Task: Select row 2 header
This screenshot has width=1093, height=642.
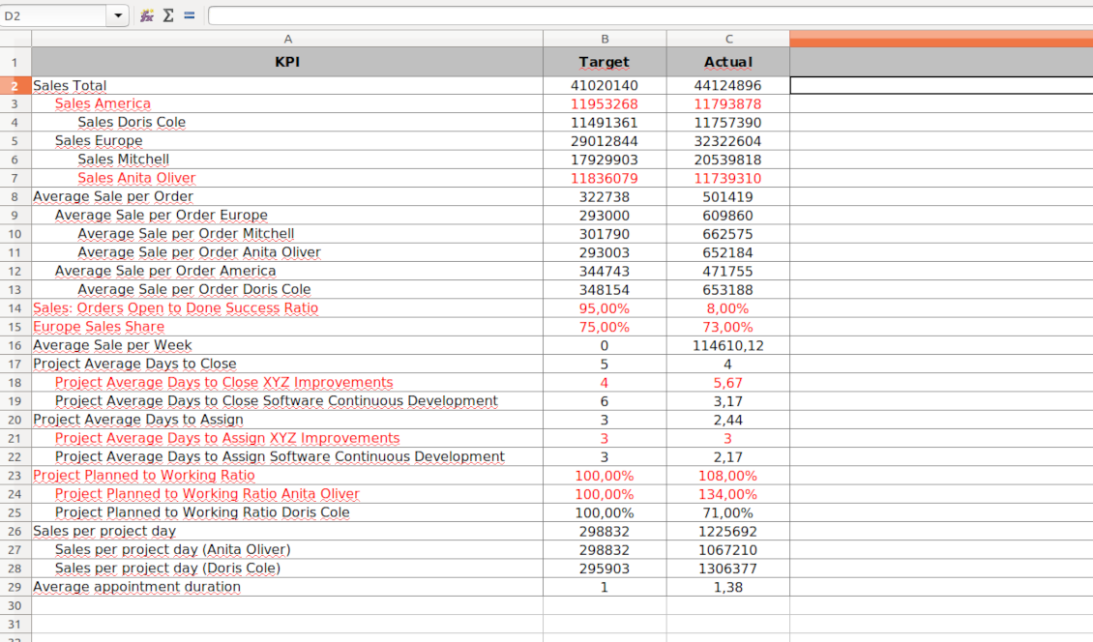Action: 15,86
